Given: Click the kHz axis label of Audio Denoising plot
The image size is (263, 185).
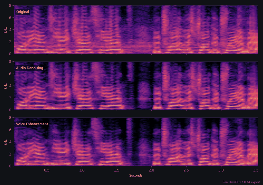Looking at the screenshot, I should 5,86.
